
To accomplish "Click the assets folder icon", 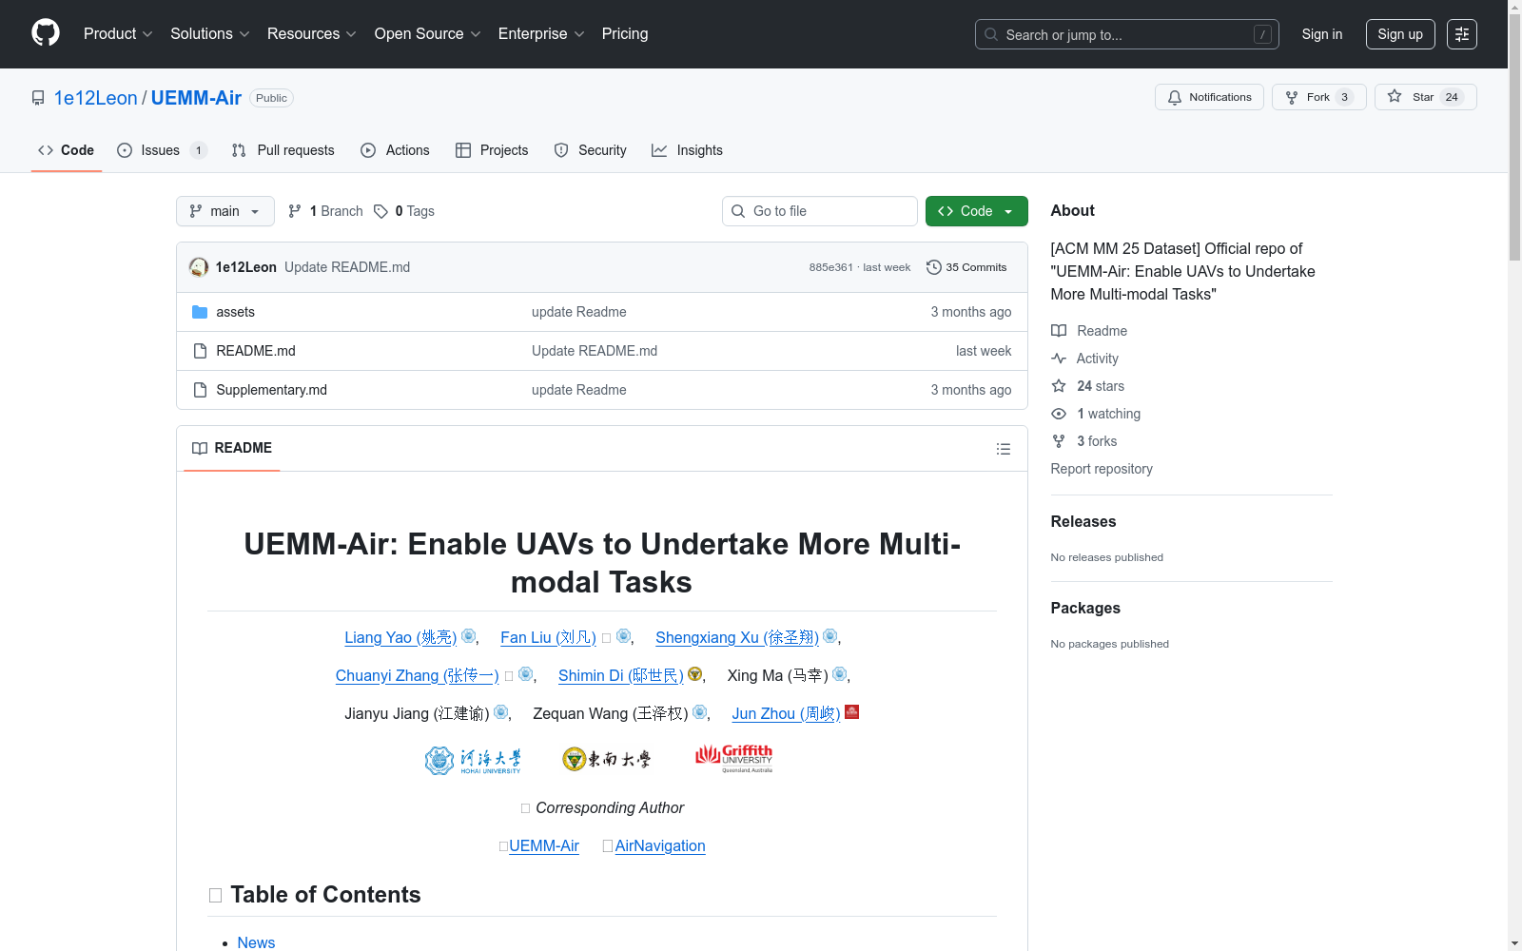I will coord(200,312).
